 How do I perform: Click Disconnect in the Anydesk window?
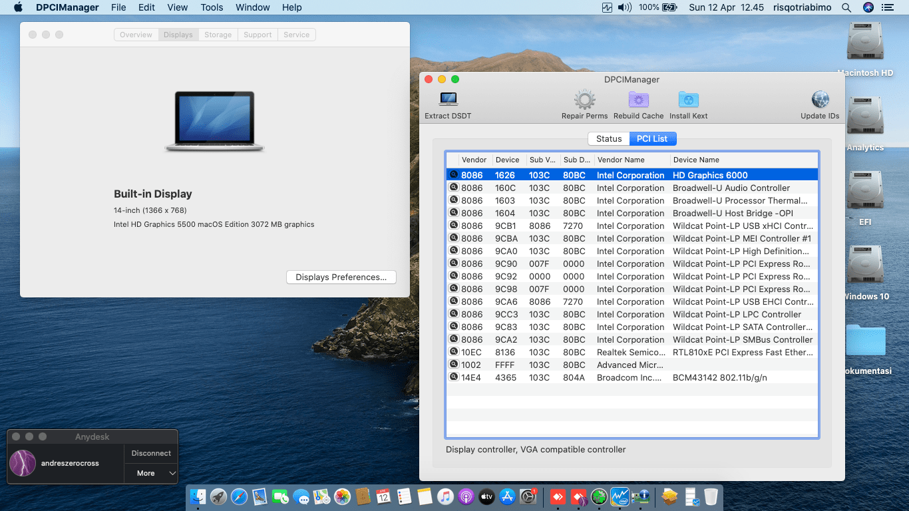click(151, 453)
